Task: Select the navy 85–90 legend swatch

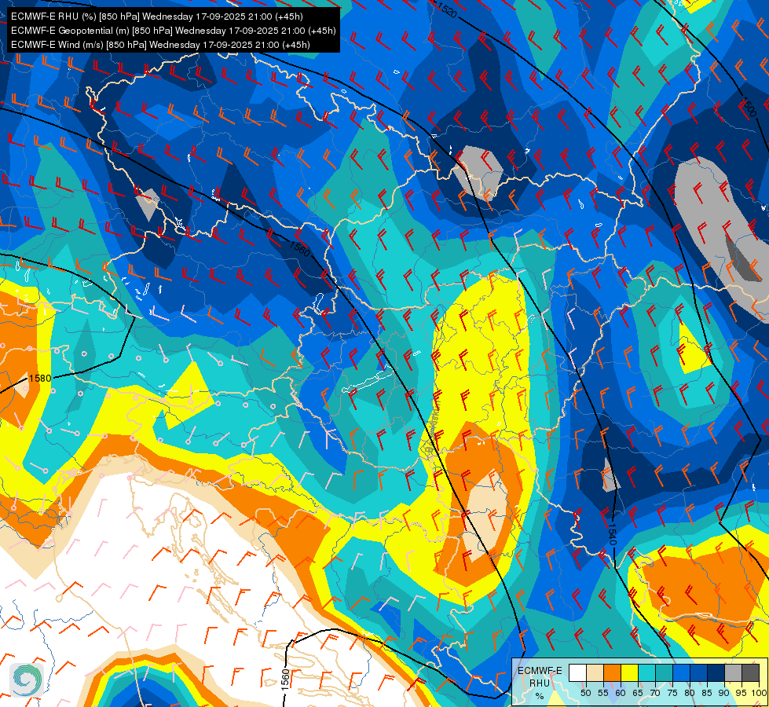Action: pos(716,672)
